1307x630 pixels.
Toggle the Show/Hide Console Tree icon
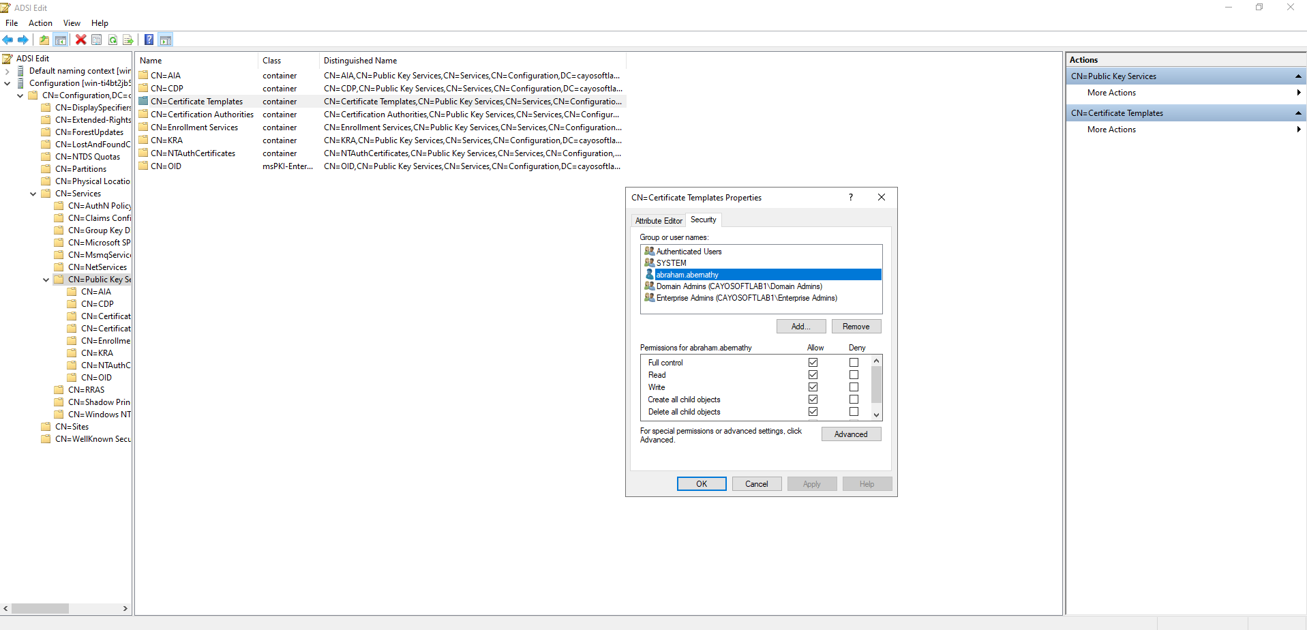(61, 40)
